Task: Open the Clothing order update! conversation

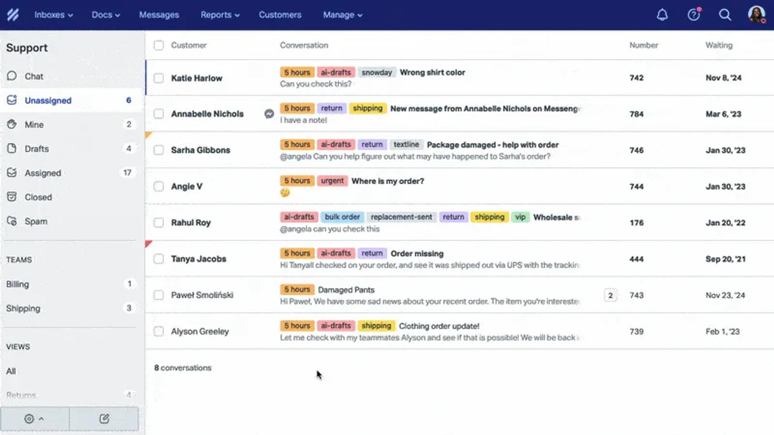Action: 439,326
